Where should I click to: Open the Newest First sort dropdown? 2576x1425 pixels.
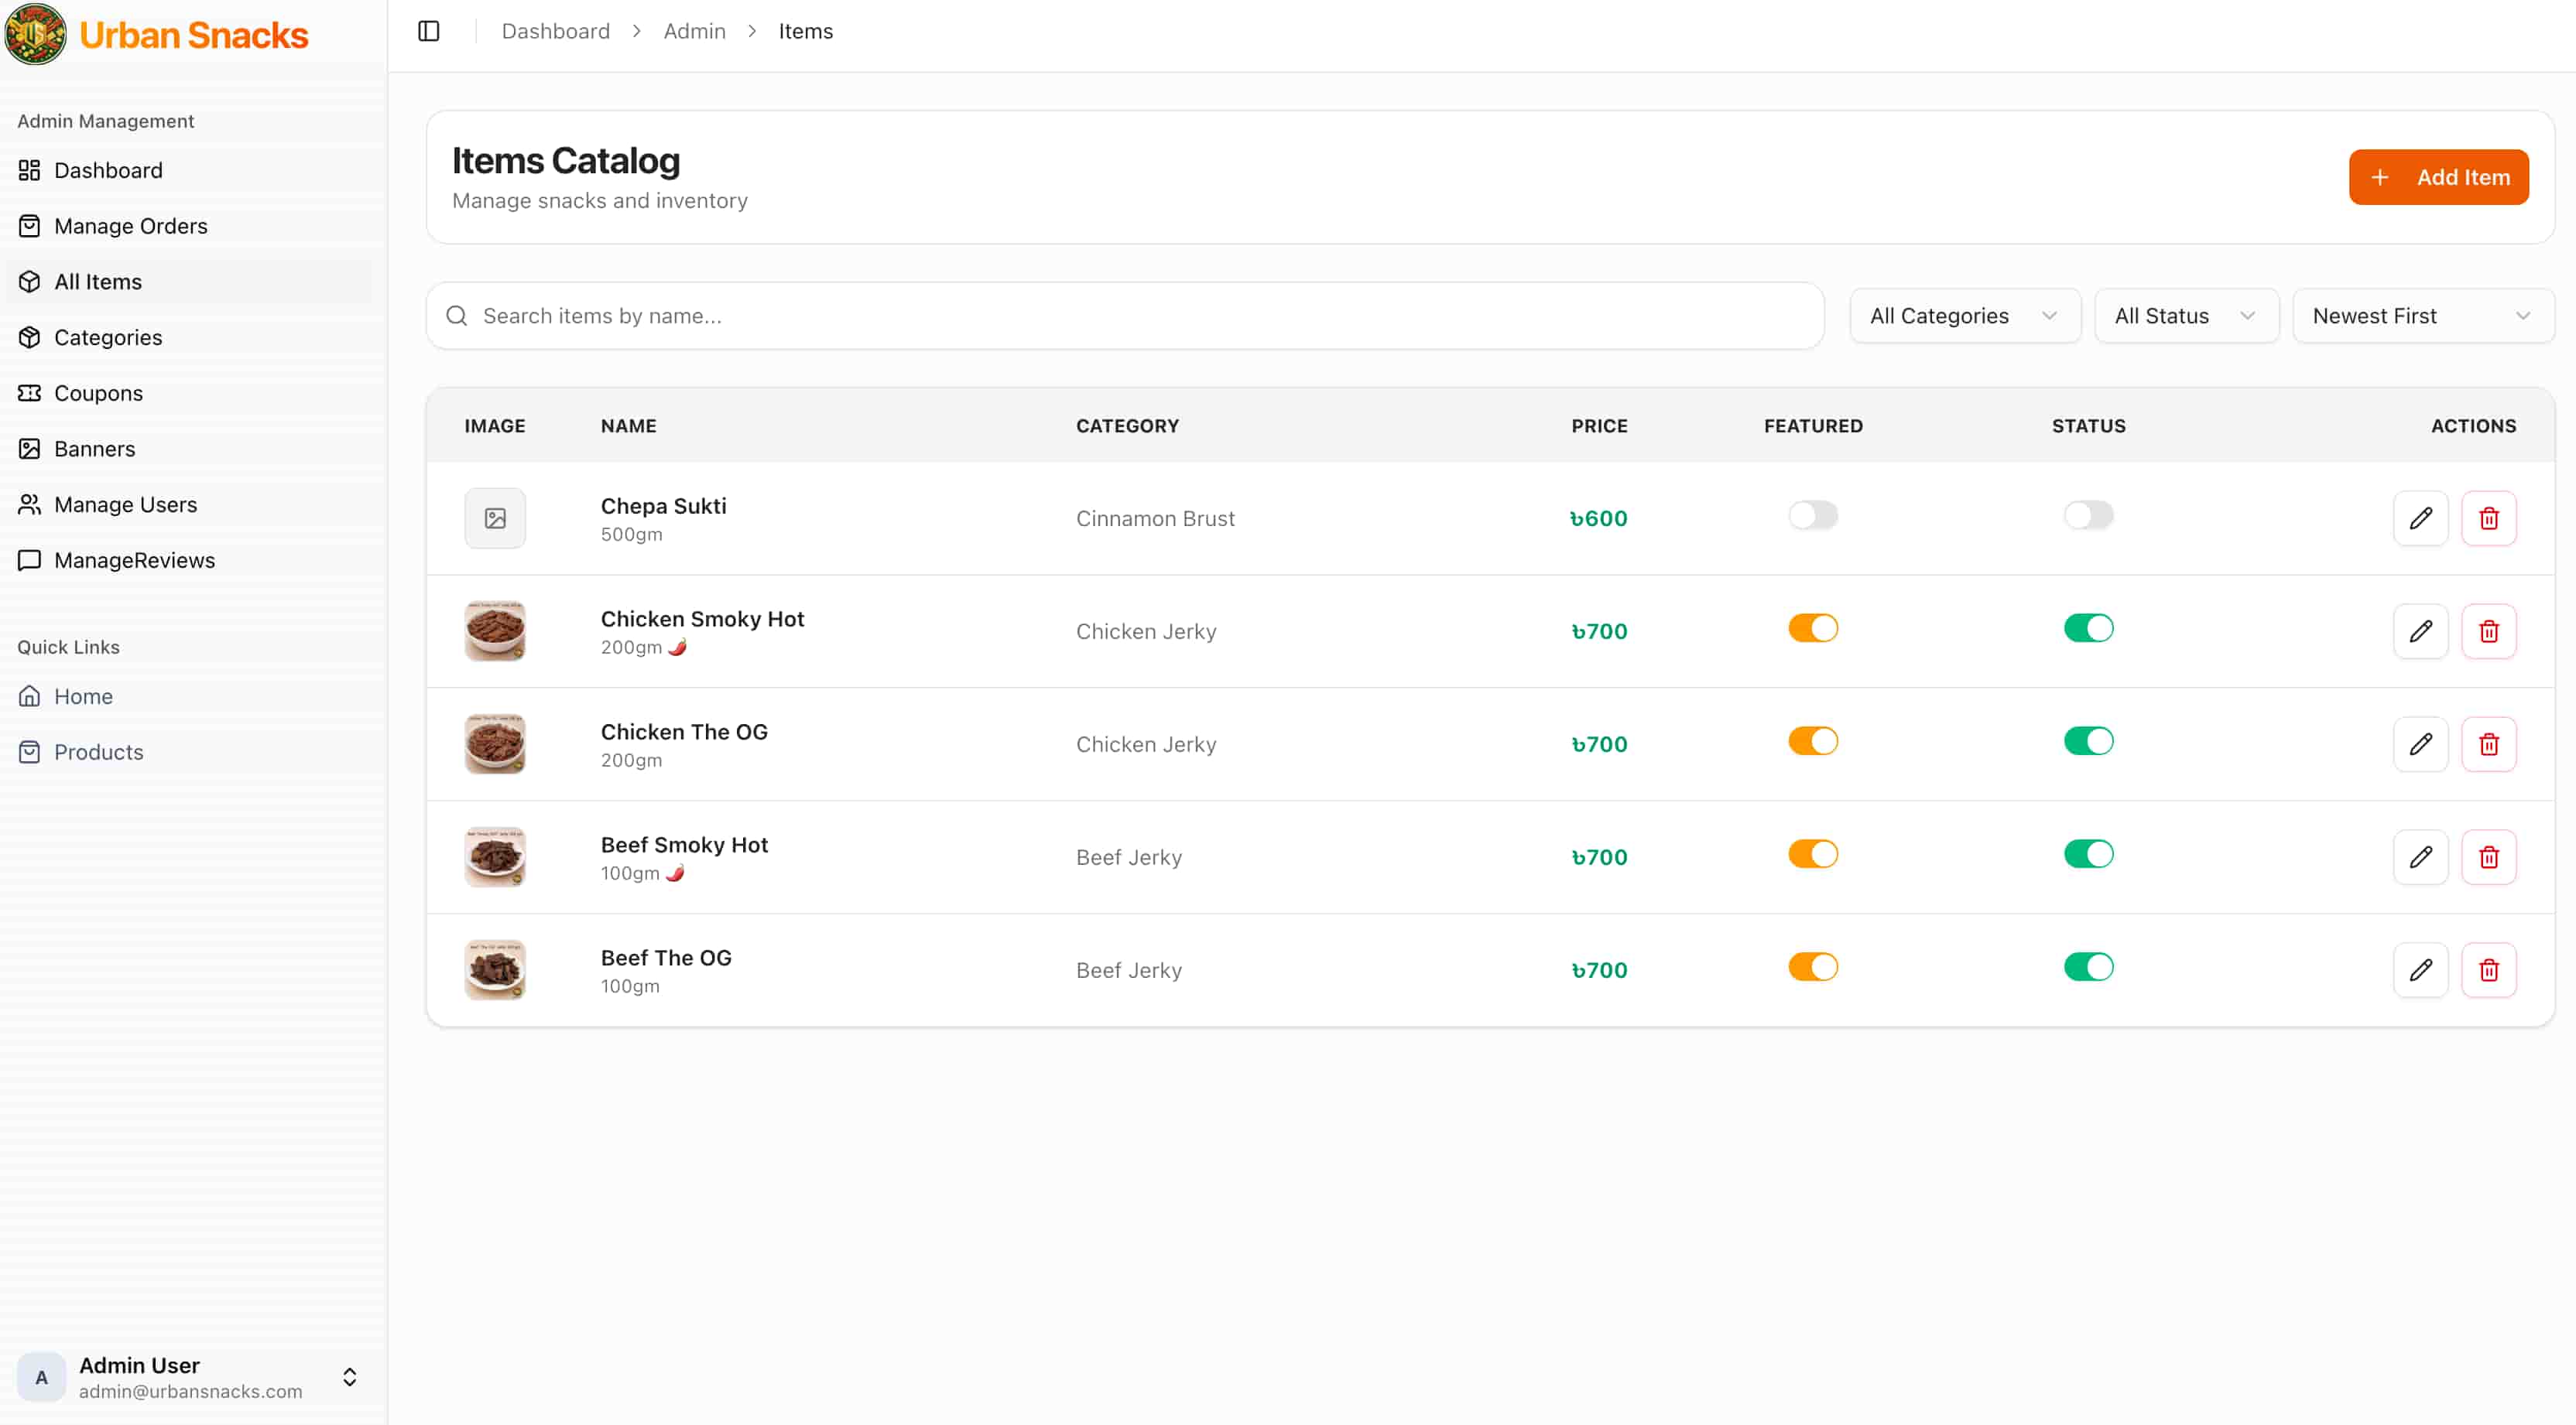[x=2423, y=316]
